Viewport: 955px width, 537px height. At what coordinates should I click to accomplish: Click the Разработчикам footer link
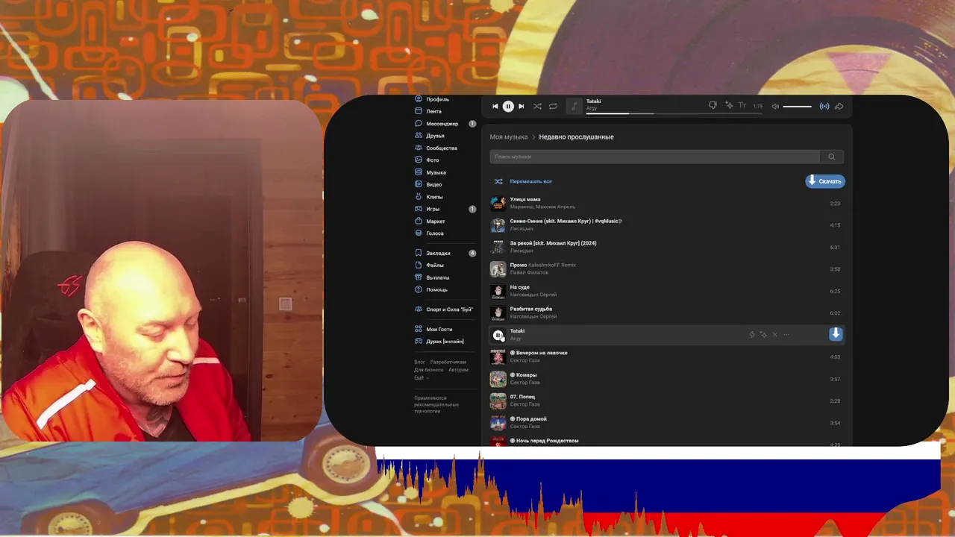(x=448, y=362)
